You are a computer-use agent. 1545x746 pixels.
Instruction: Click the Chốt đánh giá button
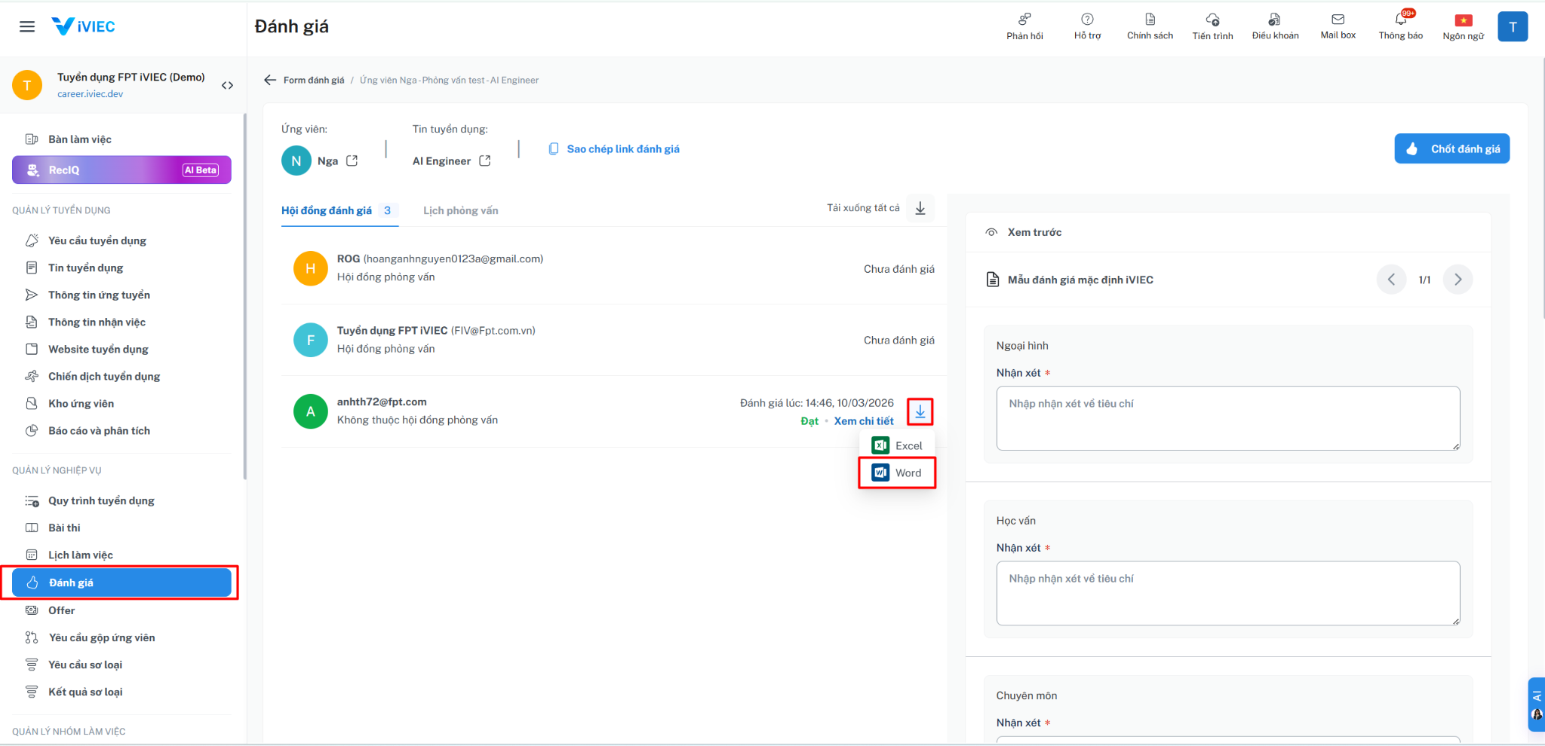point(1451,148)
